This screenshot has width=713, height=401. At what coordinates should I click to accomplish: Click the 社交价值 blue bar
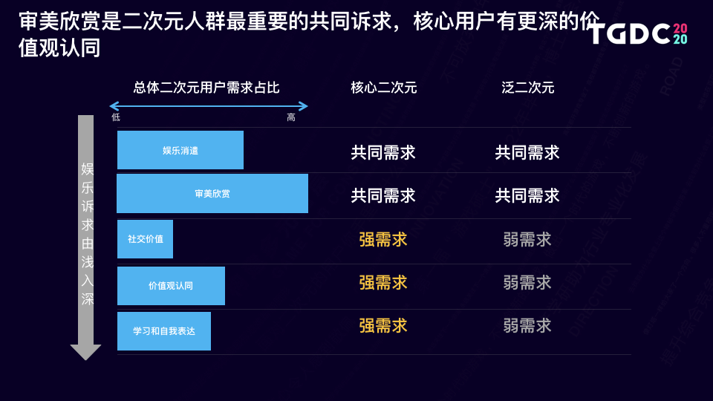(x=145, y=239)
